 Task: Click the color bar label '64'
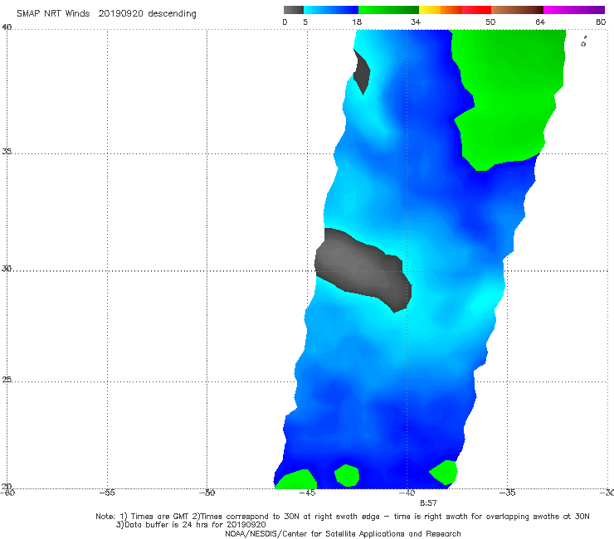(x=540, y=22)
